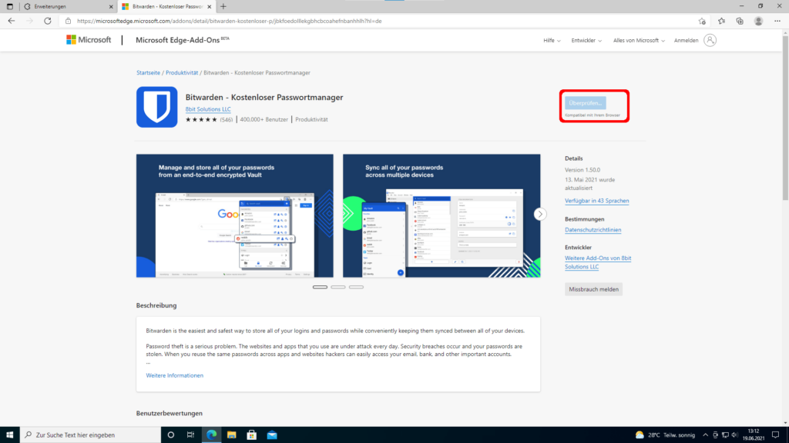Close the Bitwarden tab
789x443 pixels.
210,6
